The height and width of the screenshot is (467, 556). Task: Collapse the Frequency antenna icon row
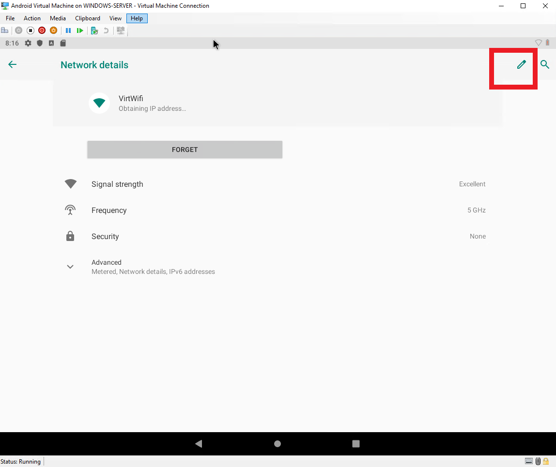70,210
